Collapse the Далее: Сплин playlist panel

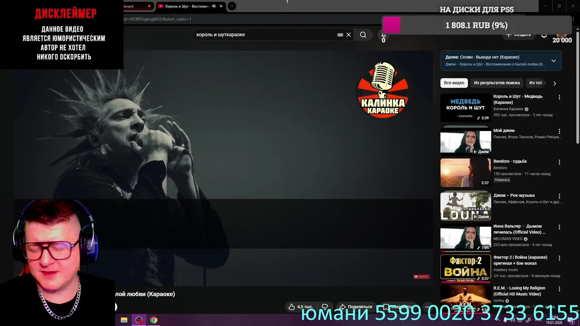click(x=554, y=61)
